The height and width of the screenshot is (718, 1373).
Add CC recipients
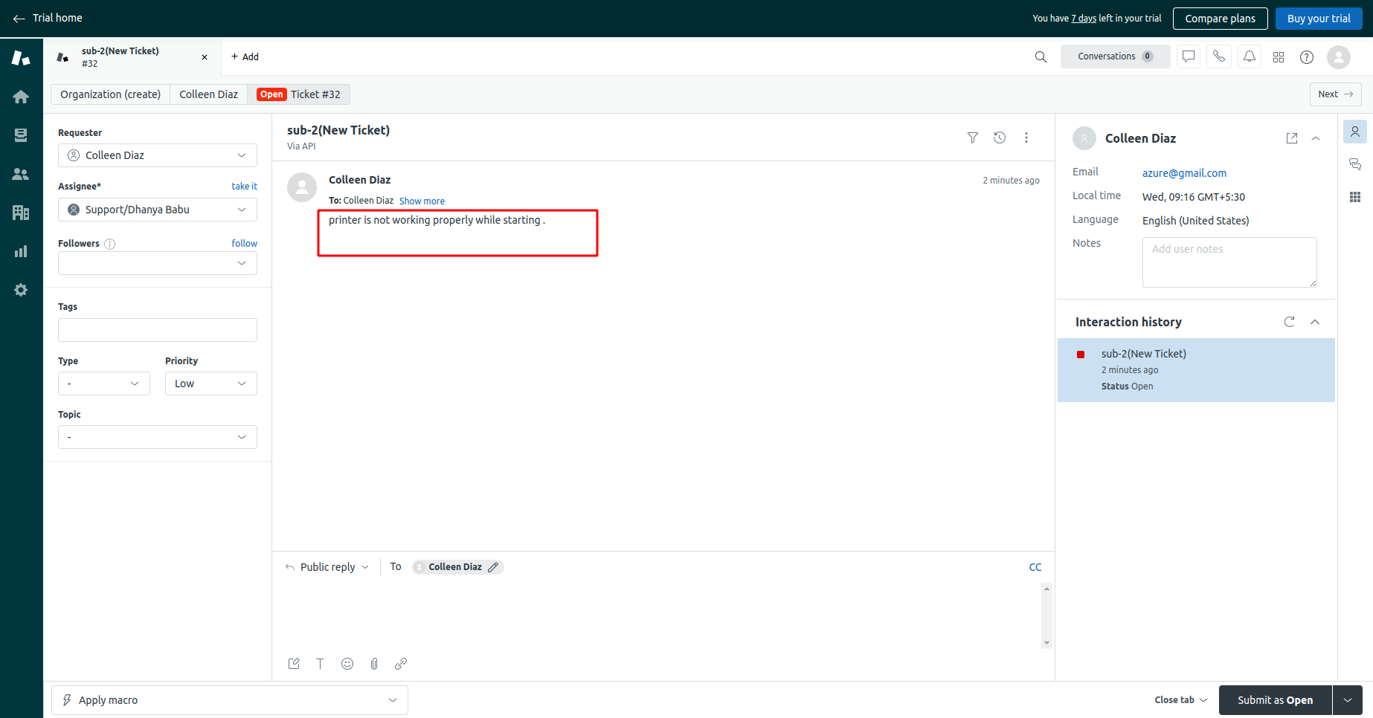(1035, 567)
